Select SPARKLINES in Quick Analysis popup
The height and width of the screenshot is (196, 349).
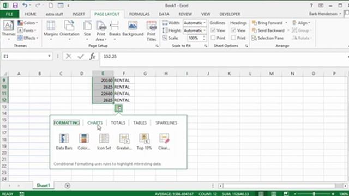coord(166,122)
